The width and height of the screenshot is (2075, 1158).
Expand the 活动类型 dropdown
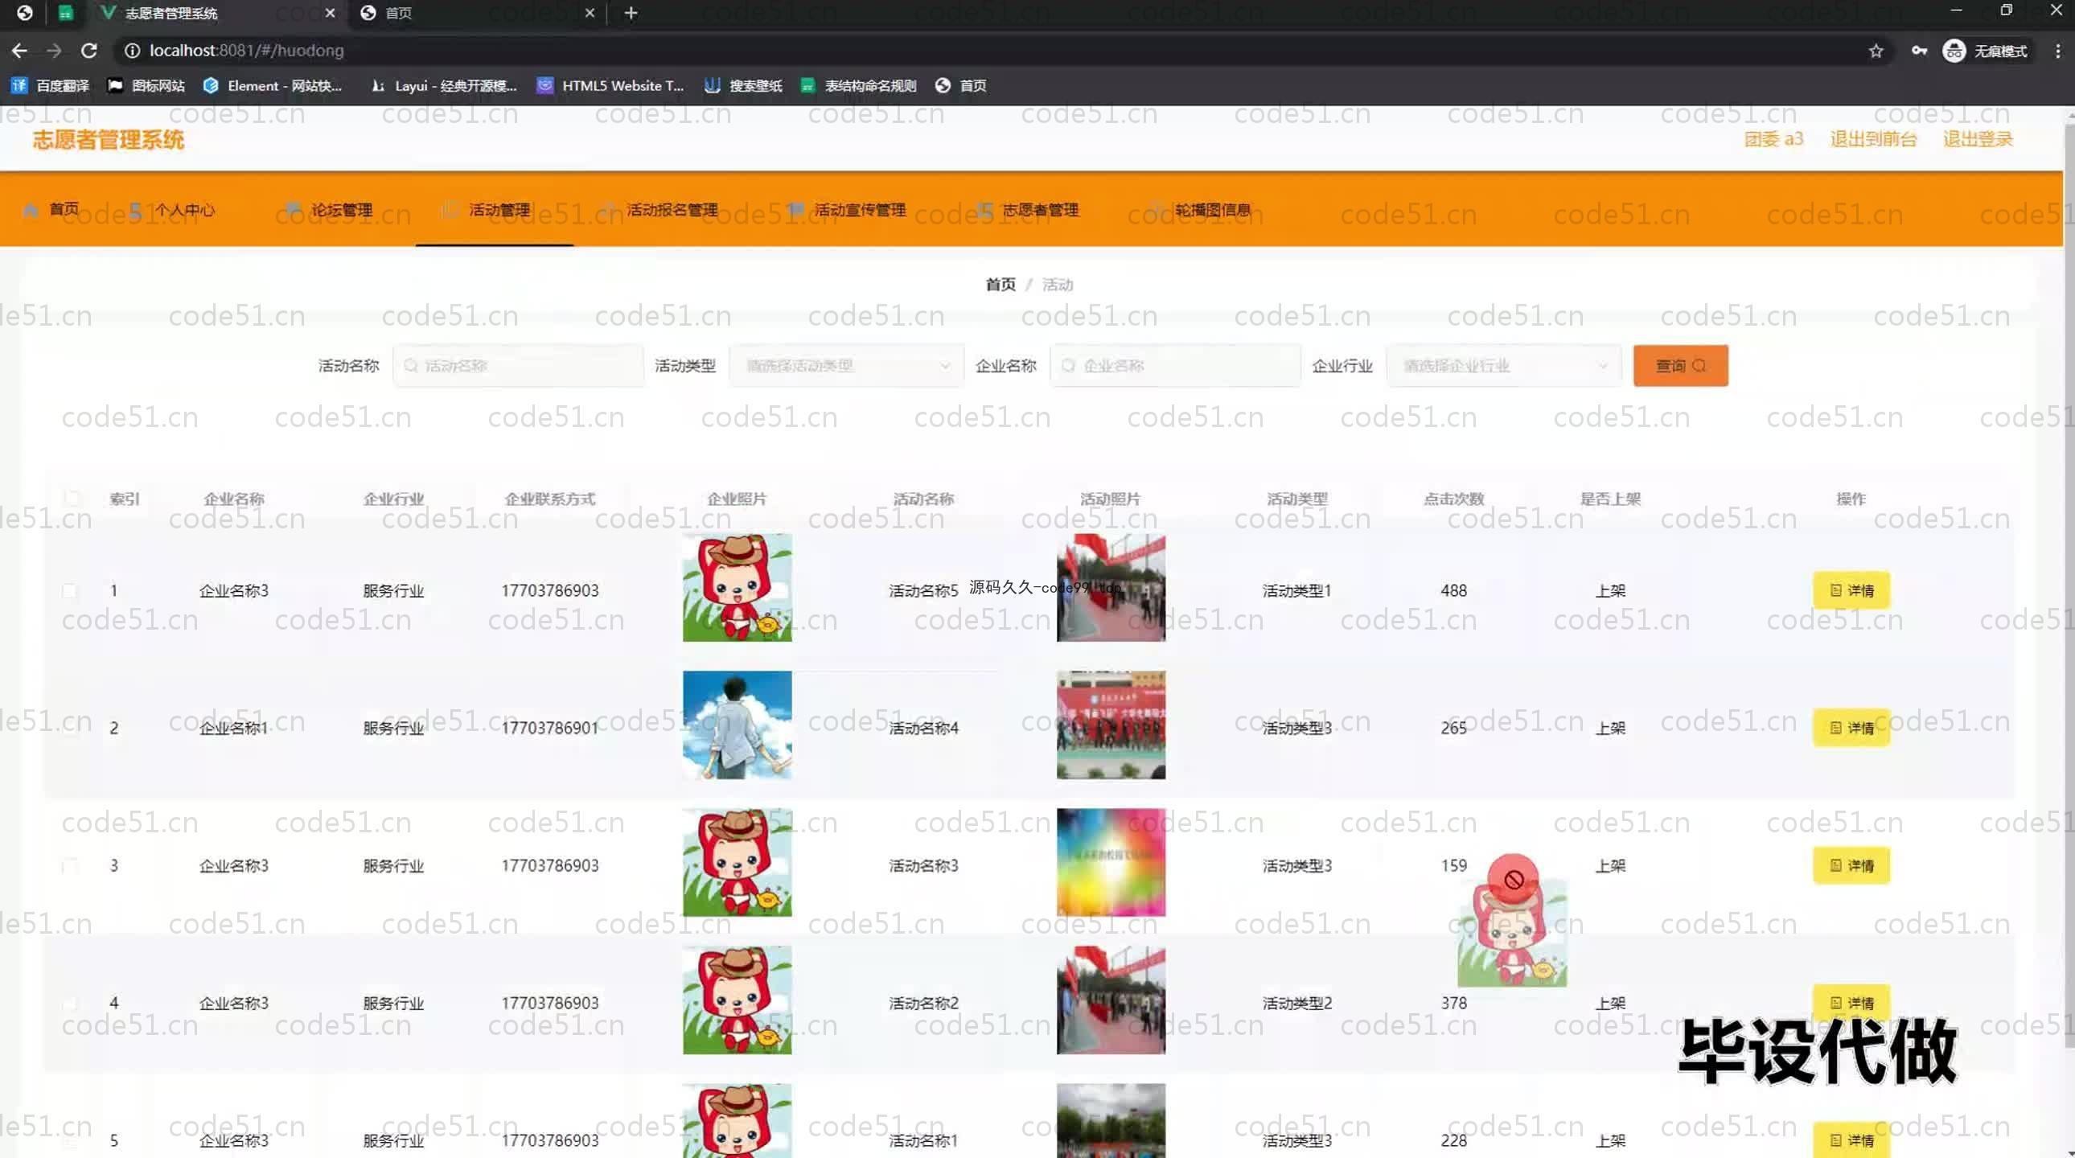pos(847,366)
